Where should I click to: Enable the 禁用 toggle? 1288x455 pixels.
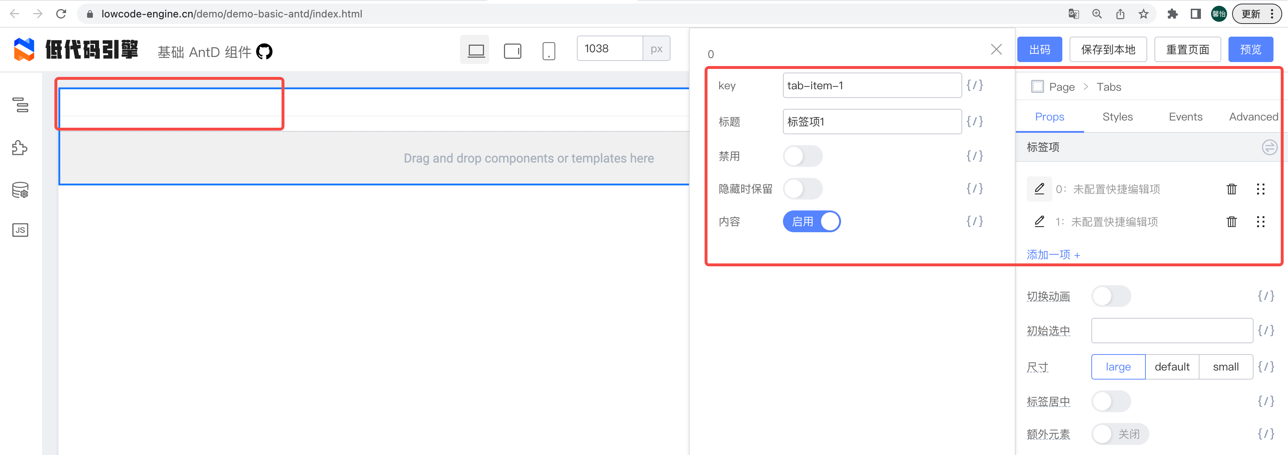click(803, 156)
